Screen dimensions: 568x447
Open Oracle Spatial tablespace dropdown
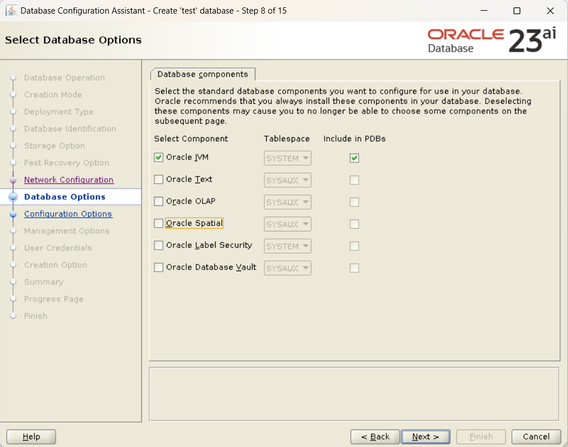pos(287,224)
